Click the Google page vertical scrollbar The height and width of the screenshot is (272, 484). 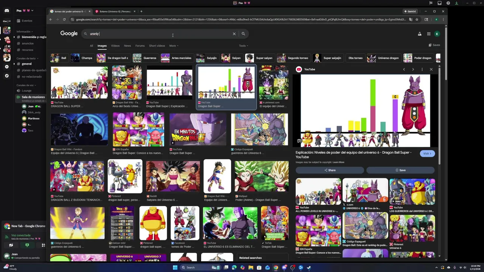[445, 53]
